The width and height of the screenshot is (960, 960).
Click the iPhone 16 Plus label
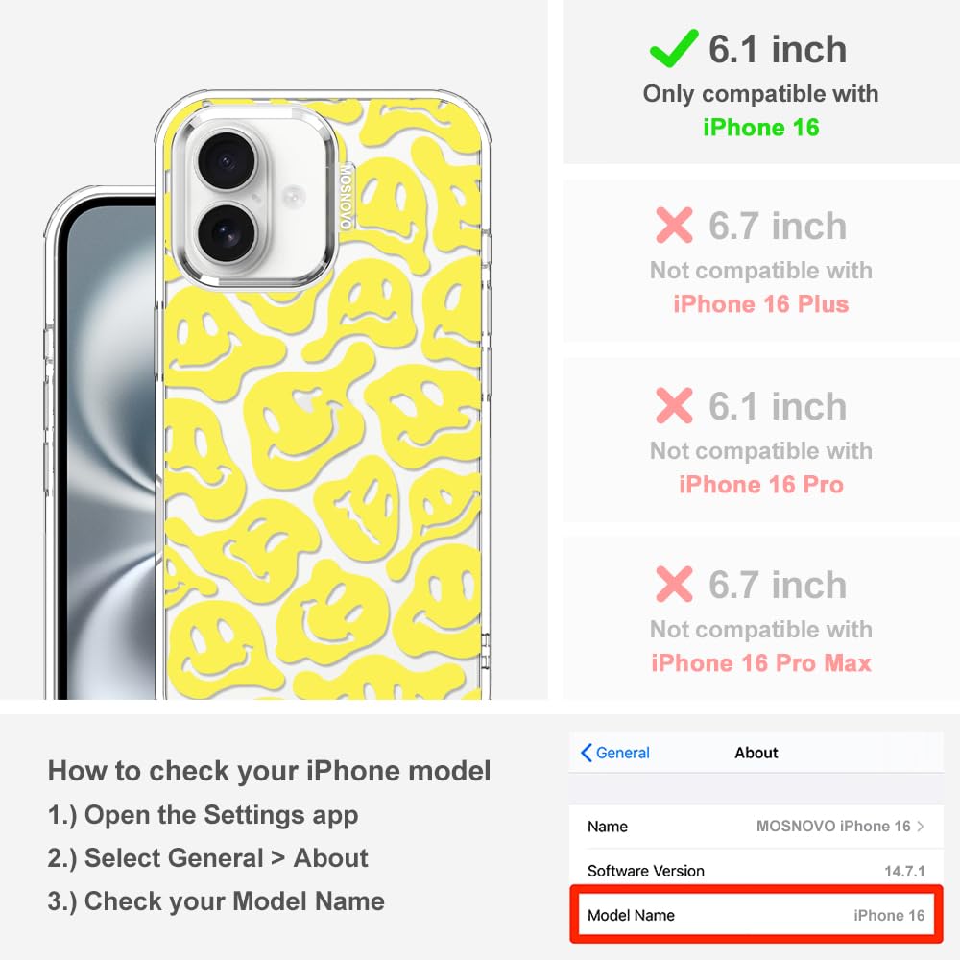coord(760,304)
